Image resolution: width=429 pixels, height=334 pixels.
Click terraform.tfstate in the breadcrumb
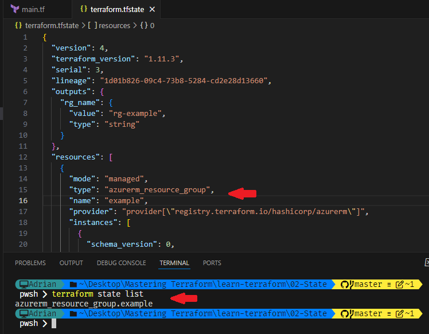52,25
